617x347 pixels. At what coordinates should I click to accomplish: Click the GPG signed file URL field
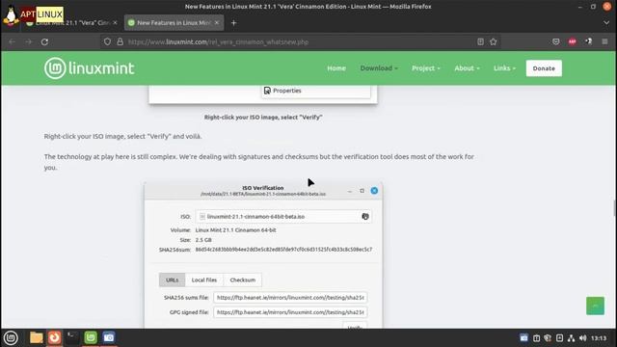coord(290,312)
